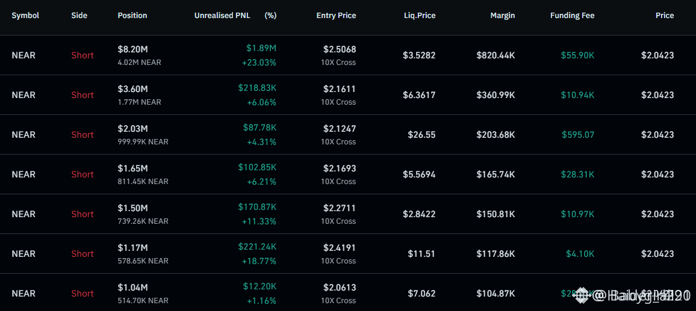Select the $2.03M position value
The width and height of the screenshot is (696, 311).
click(132, 129)
